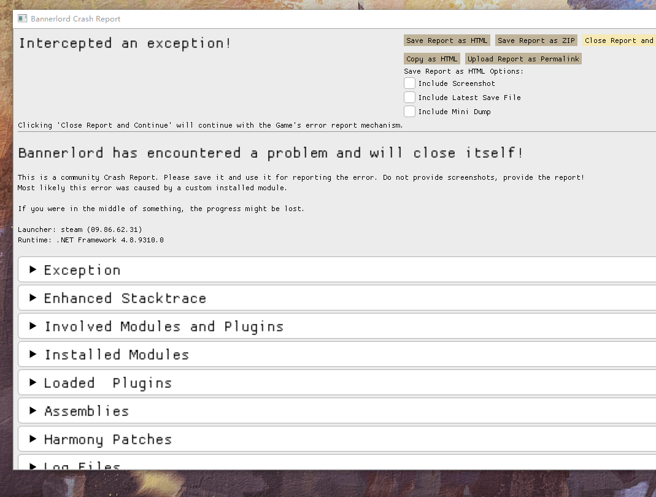This screenshot has width=656, height=497.
Task: Expand the Enhanced Stacktrace section
Action: 337,298
